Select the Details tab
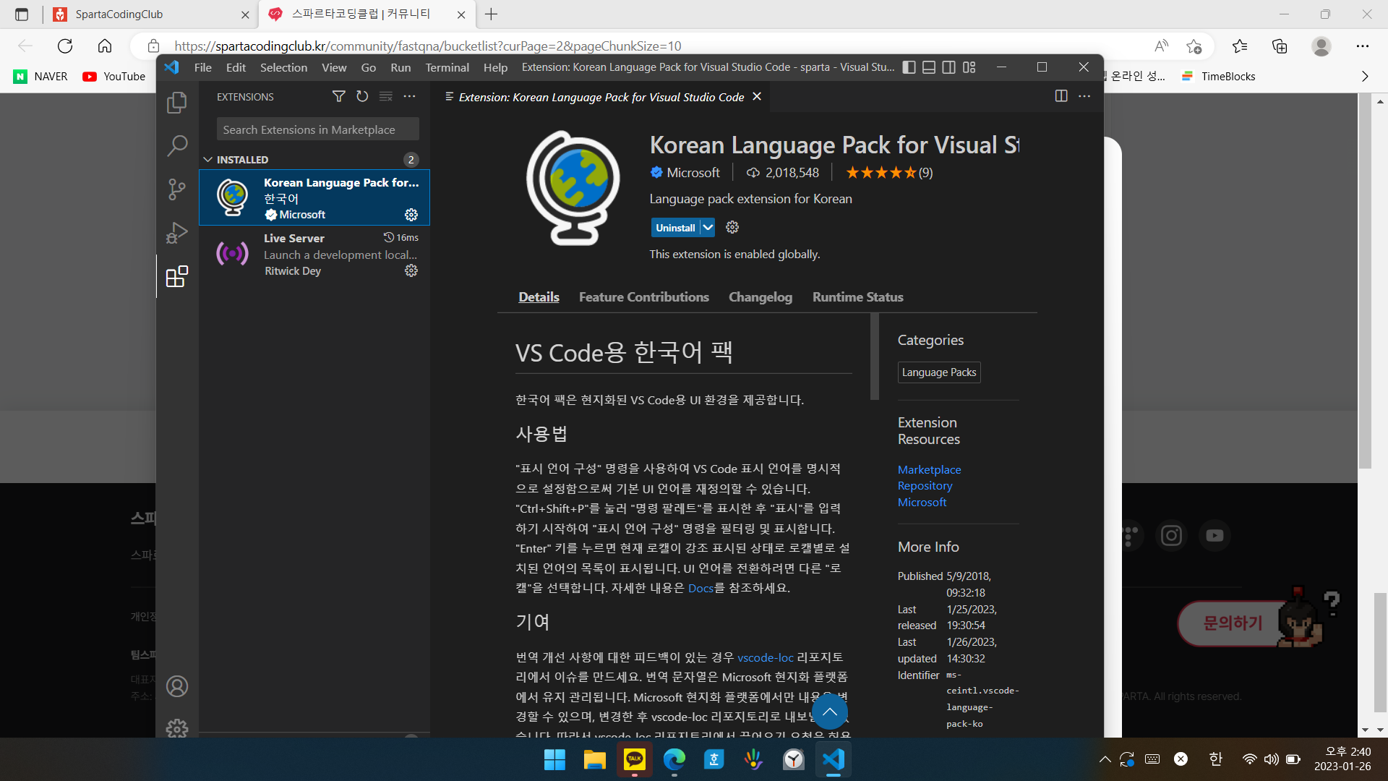This screenshot has height=781, width=1388. click(x=539, y=297)
